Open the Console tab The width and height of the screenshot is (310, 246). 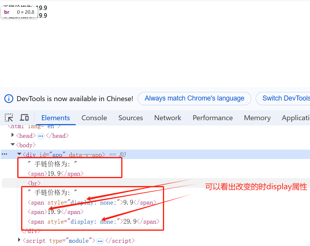[x=94, y=118]
